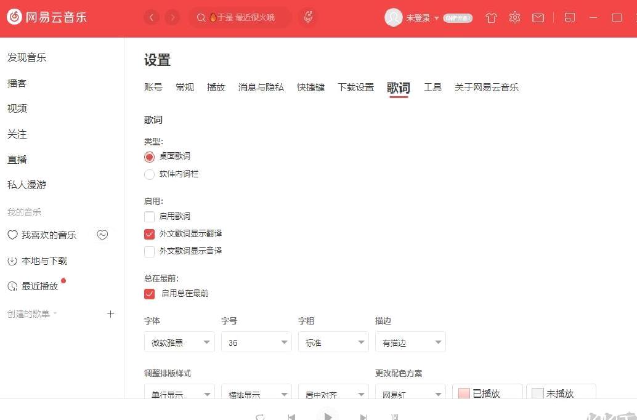Switch to the 播放 settings tab
The width and height of the screenshot is (637, 420).
point(216,87)
